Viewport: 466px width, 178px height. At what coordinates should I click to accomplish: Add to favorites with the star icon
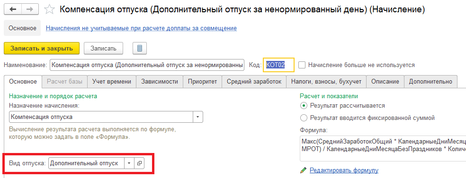(49, 9)
